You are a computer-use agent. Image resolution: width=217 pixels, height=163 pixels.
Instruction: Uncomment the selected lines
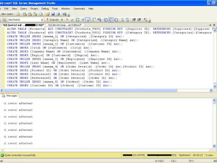127,20
